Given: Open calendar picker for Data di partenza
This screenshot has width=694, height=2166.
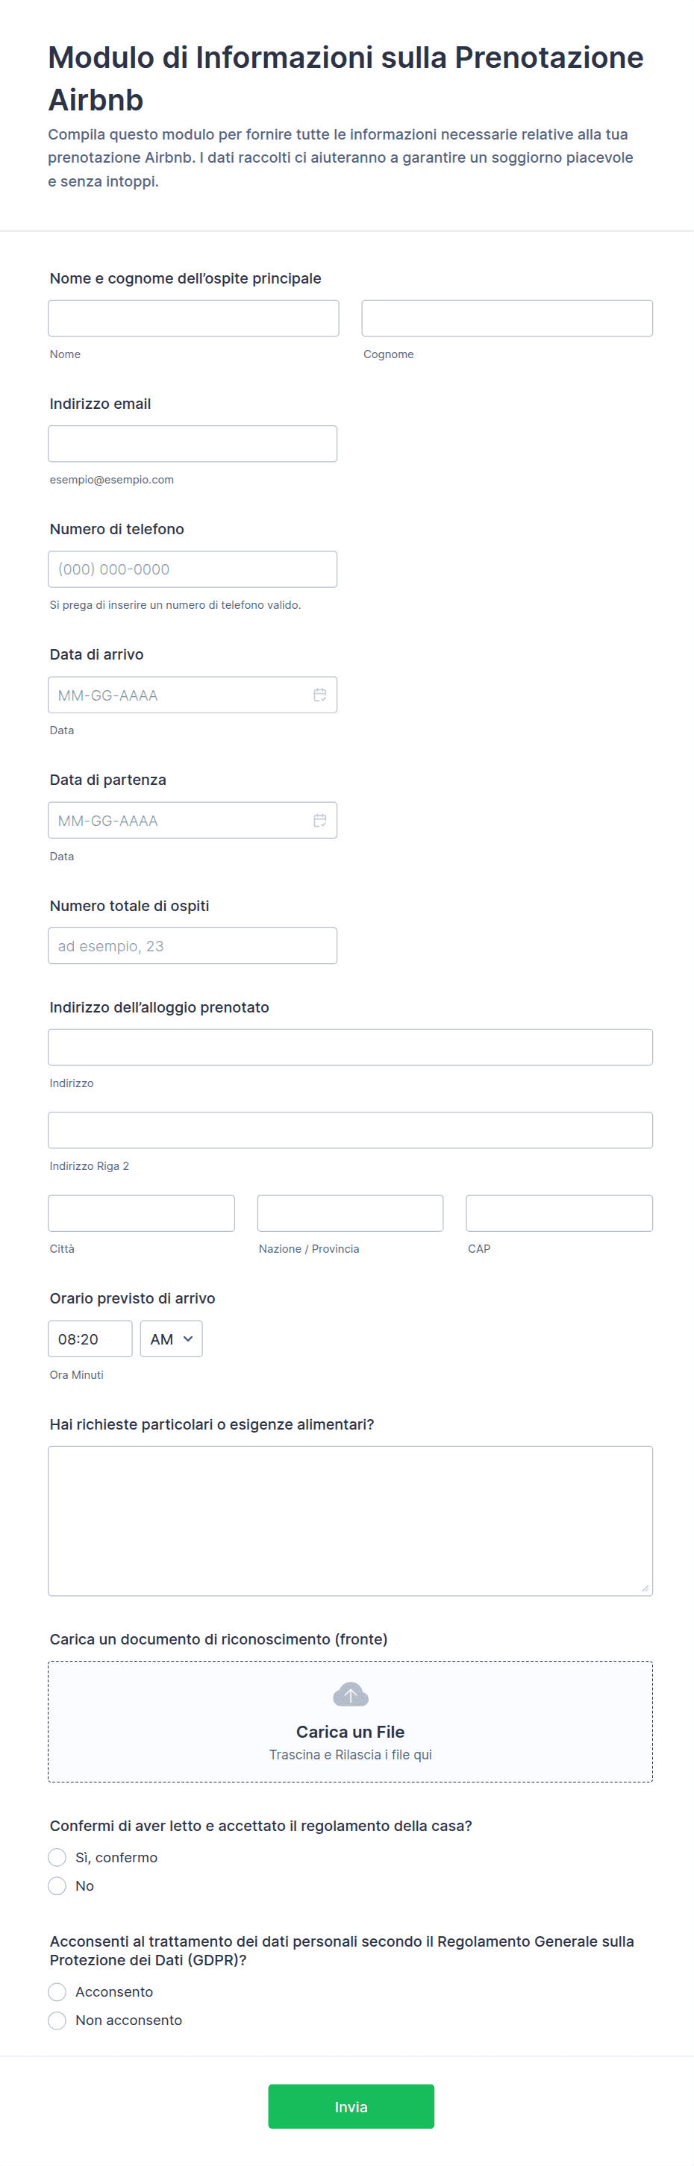Looking at the screenshot, I should (x=319, y=820).
